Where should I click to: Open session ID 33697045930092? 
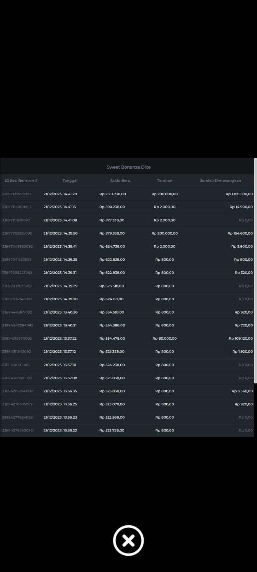point(17,246)
